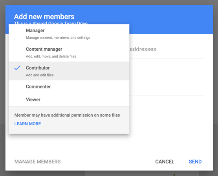Open the LEARN MORE link

pos(27,124)
